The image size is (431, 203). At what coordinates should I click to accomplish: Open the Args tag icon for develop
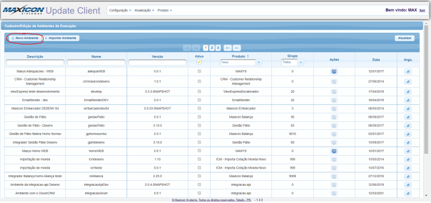pyautogui.click(x=408, y=92)
